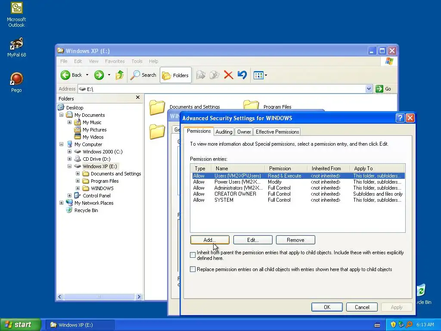Select the CREATOR OWNER permission entry
Viewport: 441px width, 331px height.
click(x=298, y=194)
